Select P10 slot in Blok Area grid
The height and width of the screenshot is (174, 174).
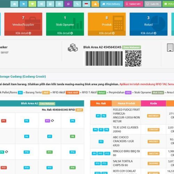pos(26,152)
